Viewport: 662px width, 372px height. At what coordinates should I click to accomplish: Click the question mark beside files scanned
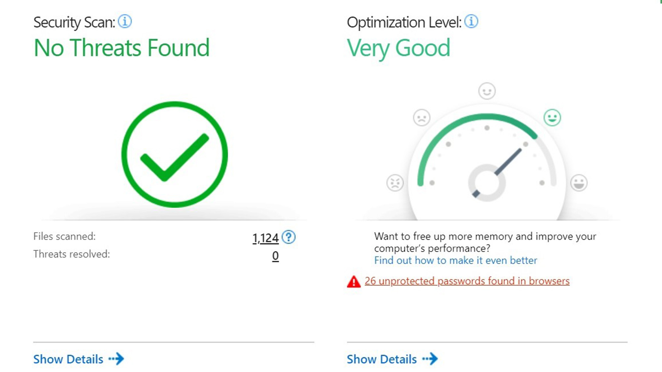[x=289, y=237]
